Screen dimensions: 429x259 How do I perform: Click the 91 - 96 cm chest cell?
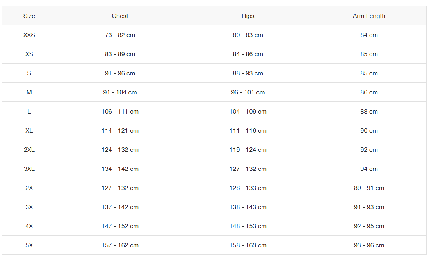click(120, 73)
